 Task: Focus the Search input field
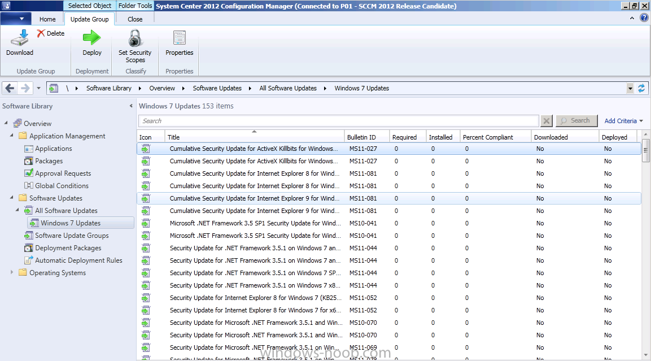point(338,121)
